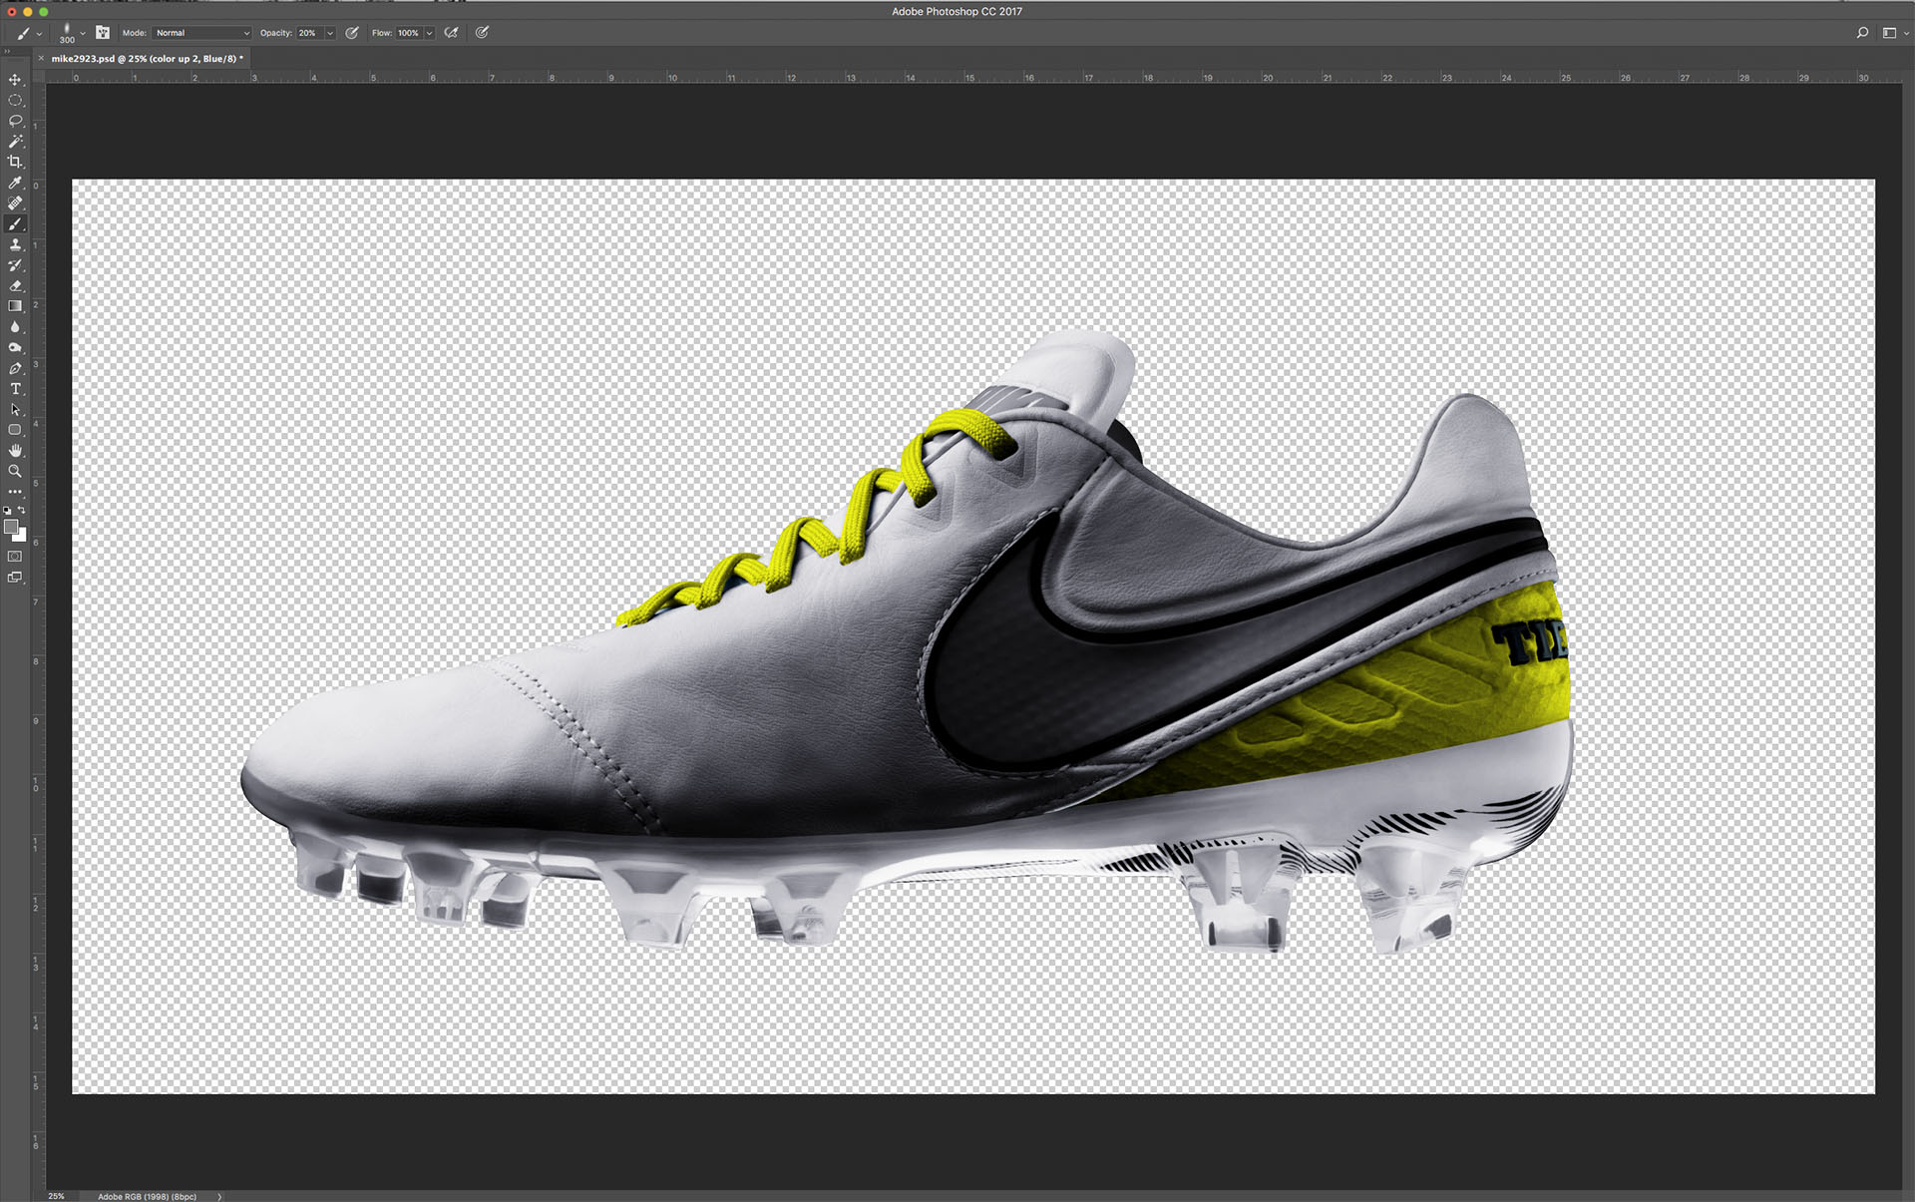Click the Flow percentage field

pyautogui.click(x=409, y=33)
